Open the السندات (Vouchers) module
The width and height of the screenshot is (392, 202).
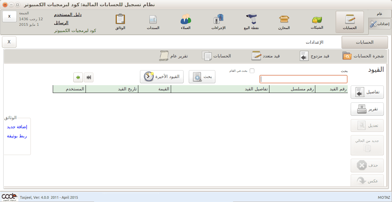152,21
